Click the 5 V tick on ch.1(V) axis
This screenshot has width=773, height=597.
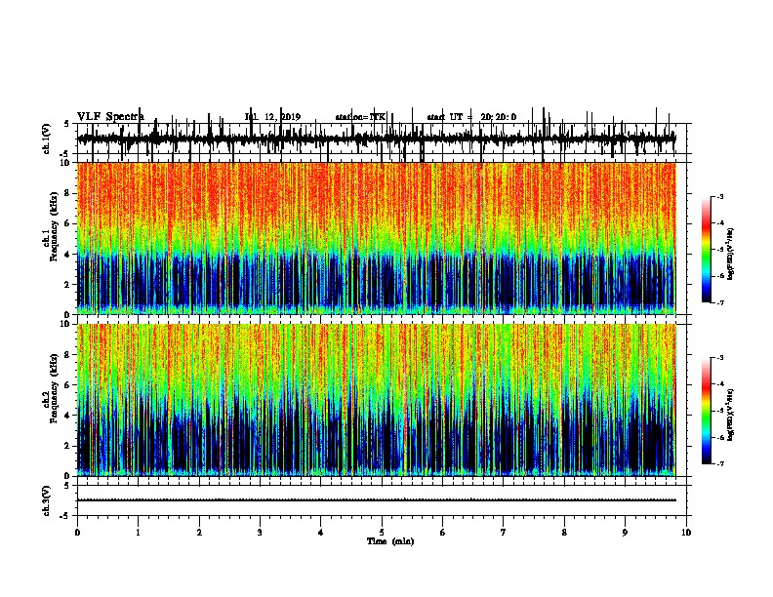(x=67, y=124)
